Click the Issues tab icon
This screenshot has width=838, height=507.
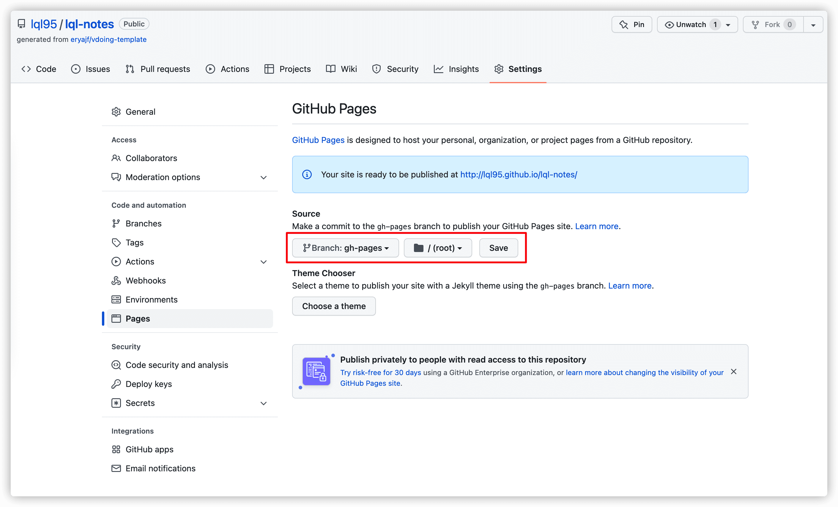tap(77, 69)
